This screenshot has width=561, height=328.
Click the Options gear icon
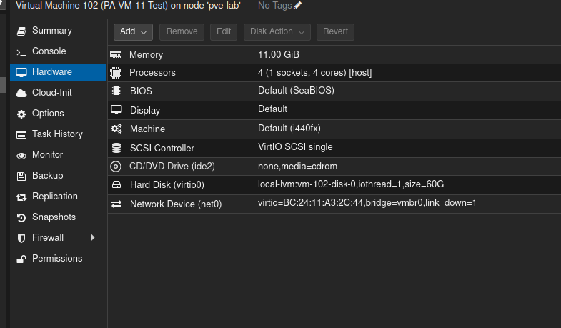pos(21,114)
